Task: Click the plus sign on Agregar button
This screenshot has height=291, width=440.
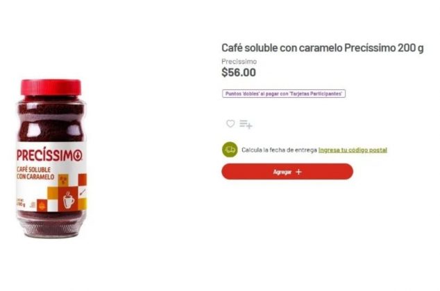Action: point(298,172)
